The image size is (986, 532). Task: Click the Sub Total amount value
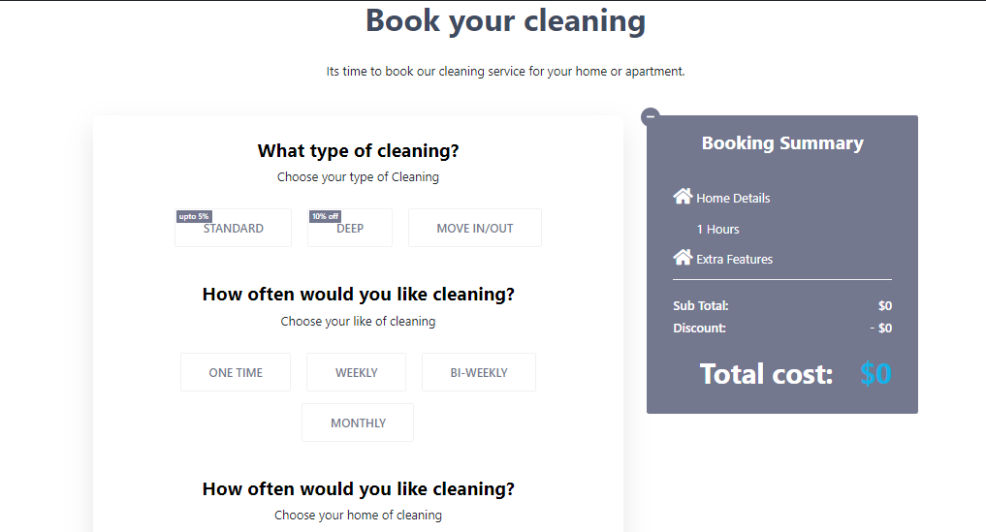pos(885,305)
